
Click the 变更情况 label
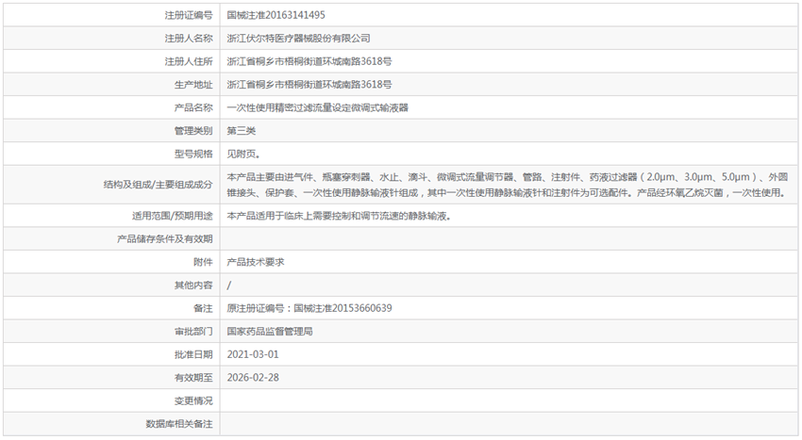(193, 400)
